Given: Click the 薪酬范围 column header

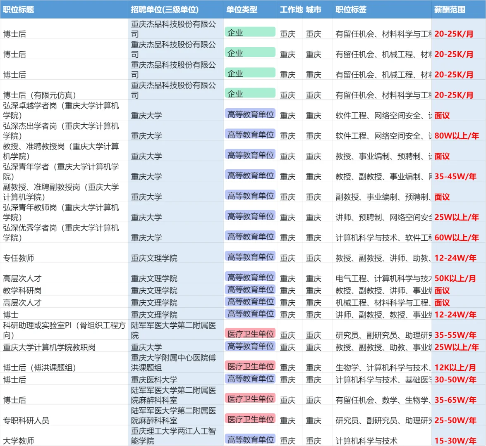Looking at the screenshot, I should 458,9.
